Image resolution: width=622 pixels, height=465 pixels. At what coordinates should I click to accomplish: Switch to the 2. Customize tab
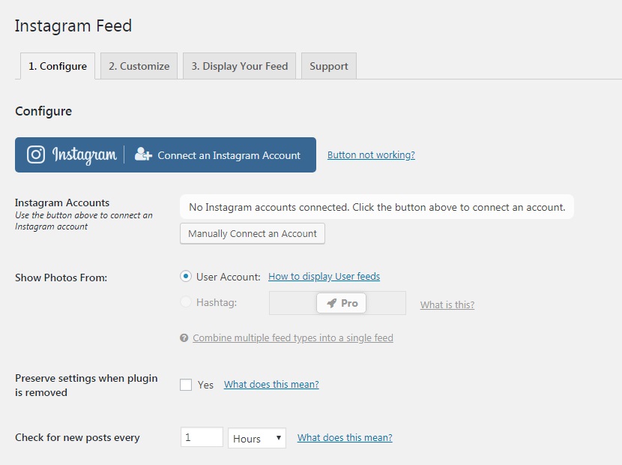[139, 66]
